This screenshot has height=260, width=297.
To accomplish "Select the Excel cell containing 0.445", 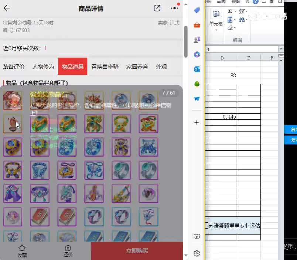I will point(222,117).
